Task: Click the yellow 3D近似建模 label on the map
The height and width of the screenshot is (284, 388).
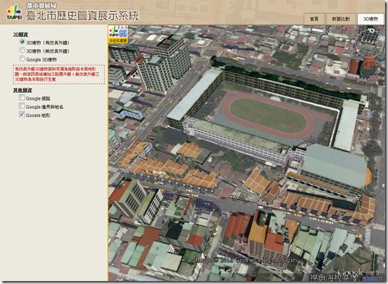Action: tap(118, 41)
